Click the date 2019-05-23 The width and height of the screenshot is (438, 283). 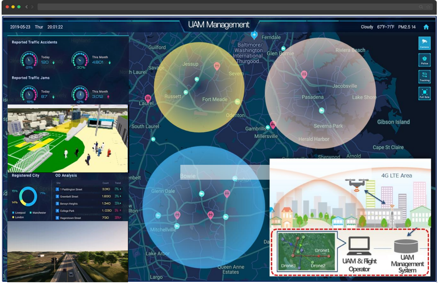coord(20,27)
